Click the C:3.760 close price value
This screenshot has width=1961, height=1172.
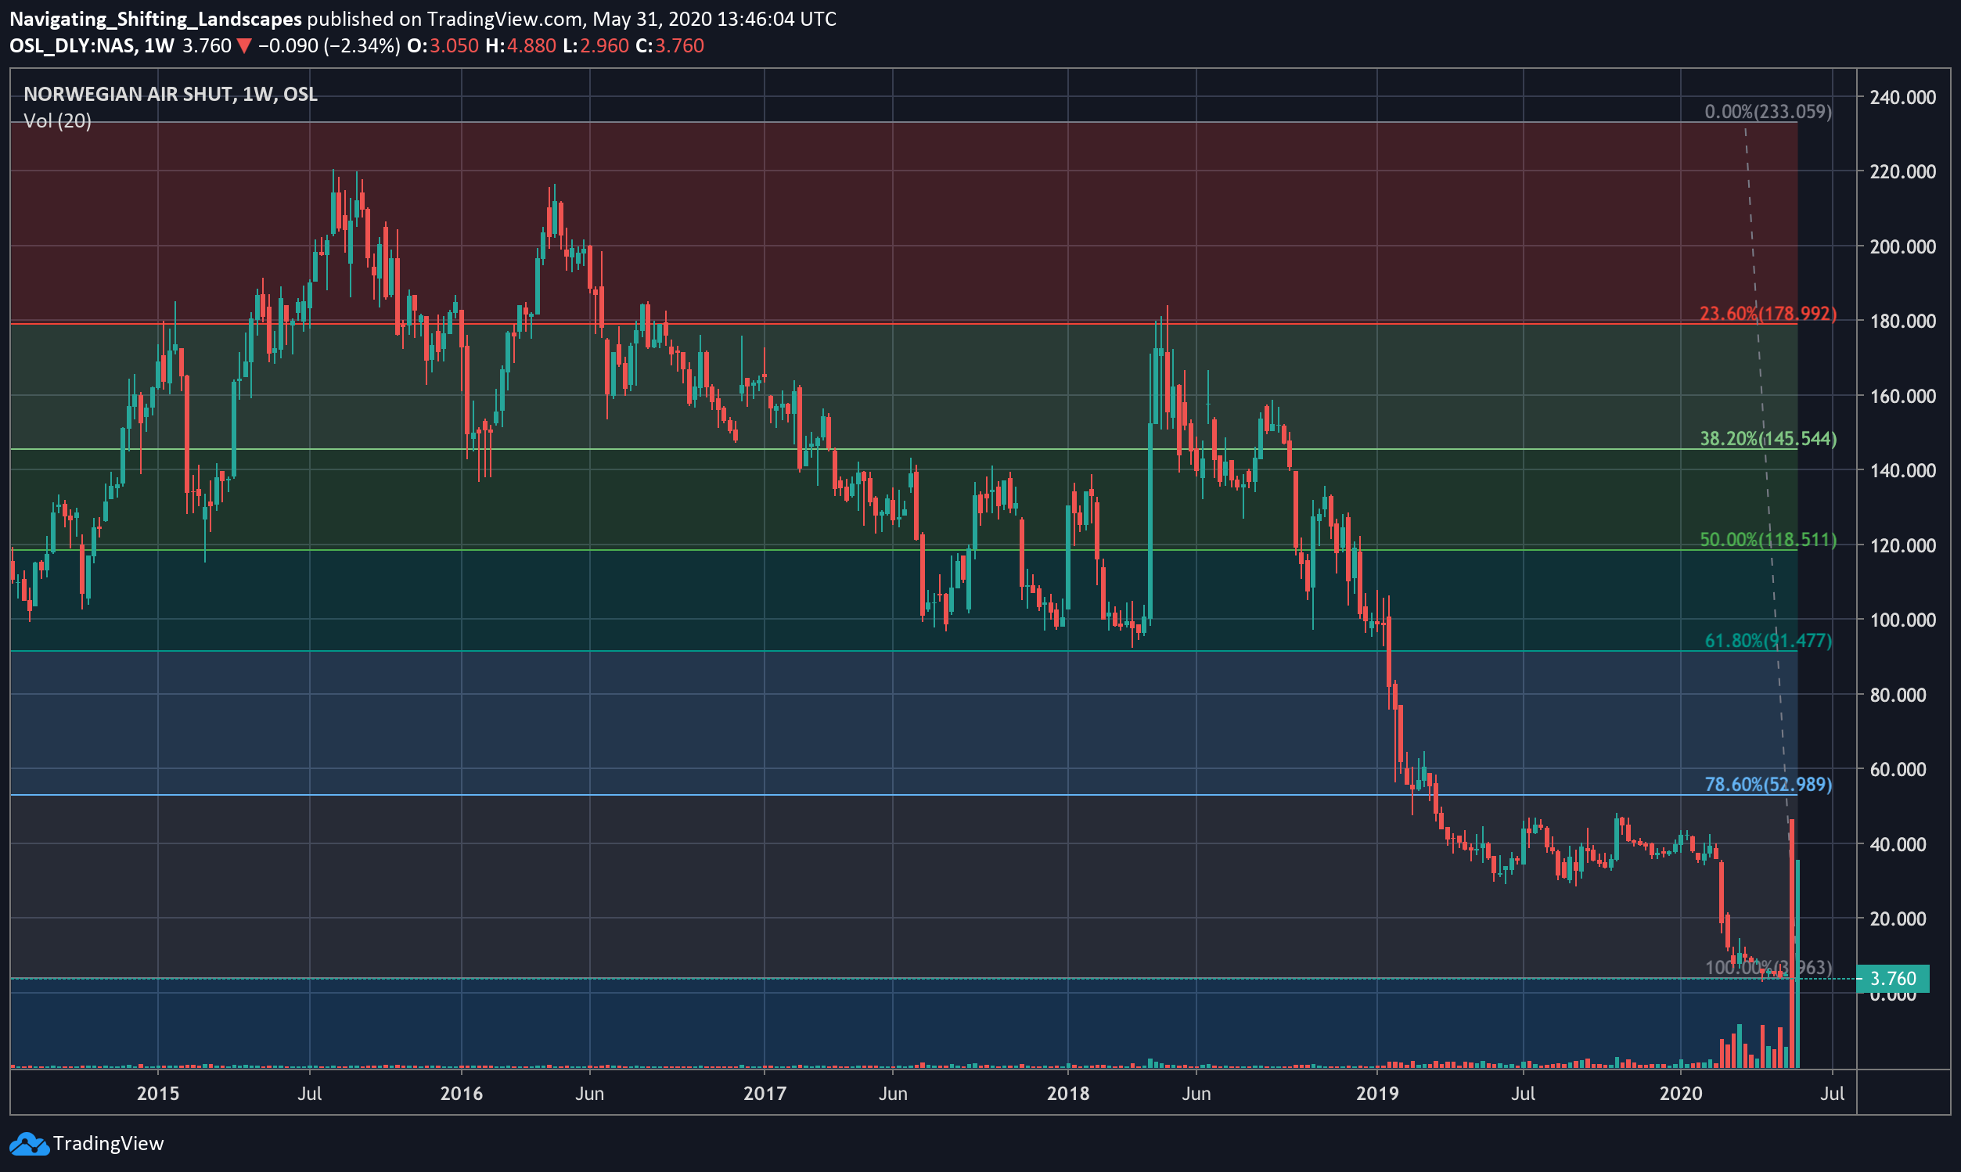[x=670, y=46]
